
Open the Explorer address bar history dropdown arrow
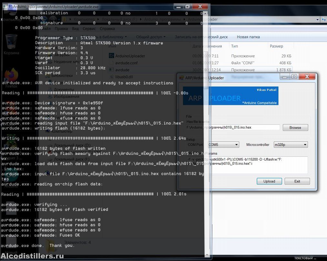(317, 19)
